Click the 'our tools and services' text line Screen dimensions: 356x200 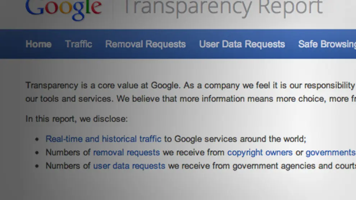[69, 99]
